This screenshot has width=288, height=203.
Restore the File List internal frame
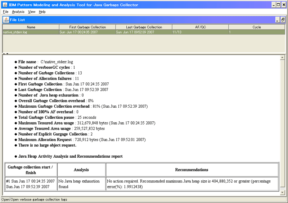point(283,20)
